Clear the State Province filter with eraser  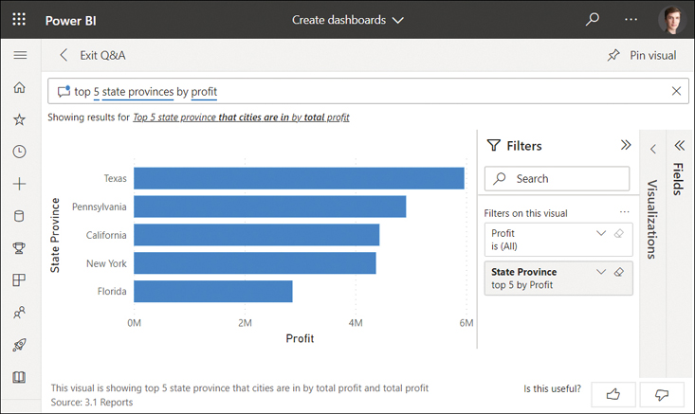[618, 272]
